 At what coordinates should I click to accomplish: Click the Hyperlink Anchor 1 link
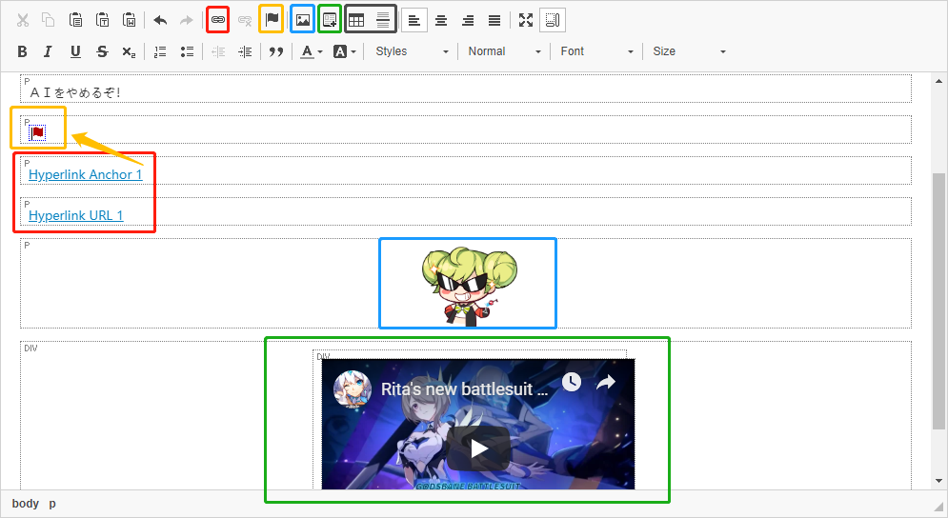point(85,174)
